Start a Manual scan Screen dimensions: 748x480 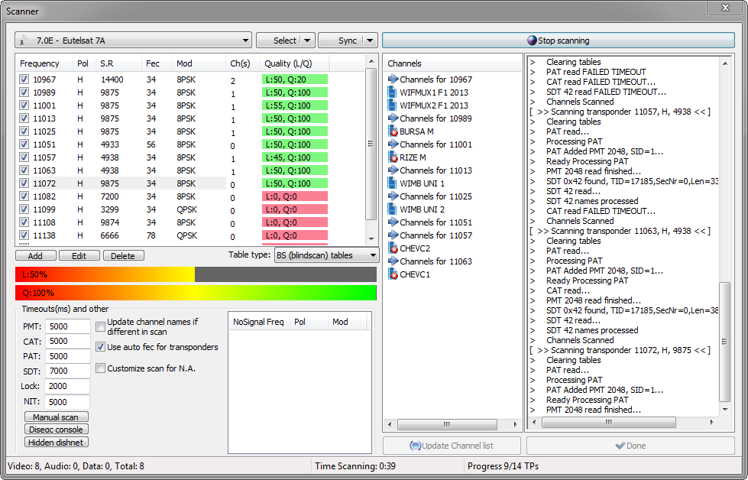pos(57,417)
